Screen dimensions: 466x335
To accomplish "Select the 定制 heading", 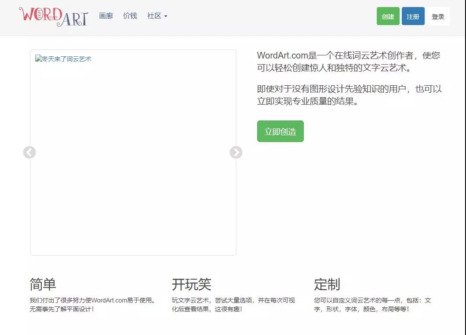I will pyautogui.click(x=327, y=284).
